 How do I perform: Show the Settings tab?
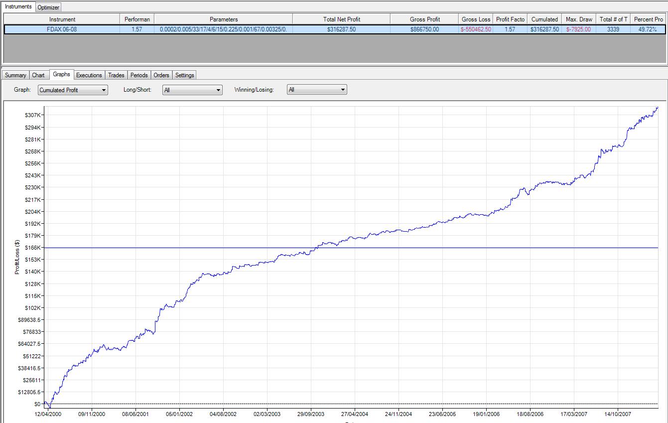(184, 75)
